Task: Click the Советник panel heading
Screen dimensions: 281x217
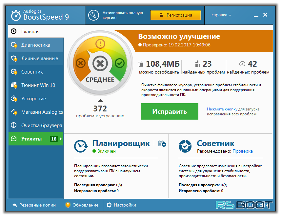Action: coord(216,143)
